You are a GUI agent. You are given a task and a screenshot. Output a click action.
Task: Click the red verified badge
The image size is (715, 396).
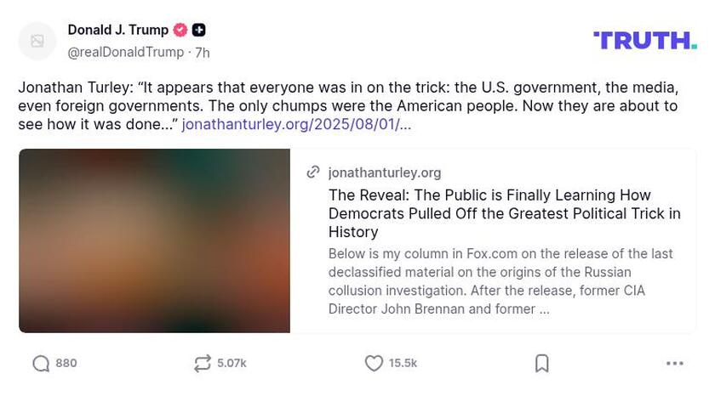[180, 30]
